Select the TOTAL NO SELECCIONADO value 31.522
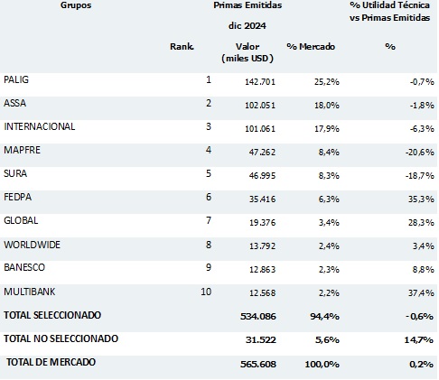This screenshot has height=380, width=439. (x=261, y=339)
